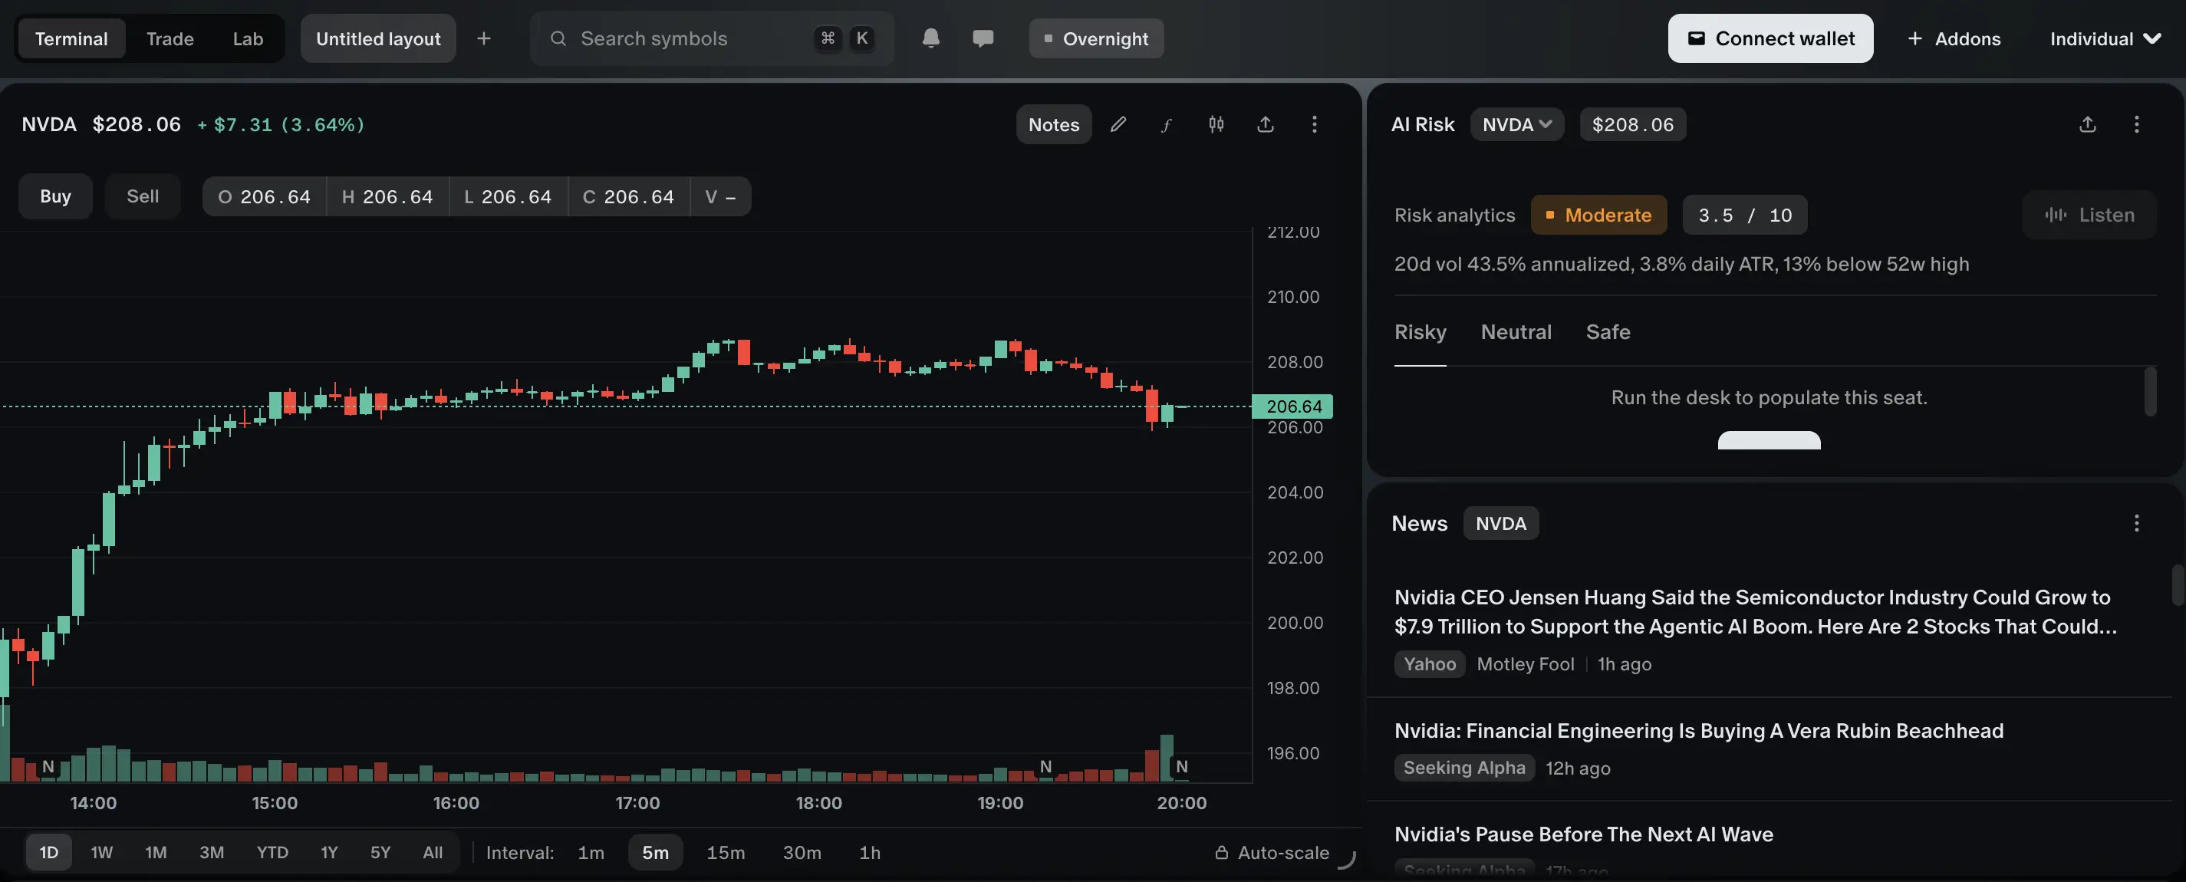2186x882 pixels.
Task: Click the Buy button
Action: pos(55,196)
